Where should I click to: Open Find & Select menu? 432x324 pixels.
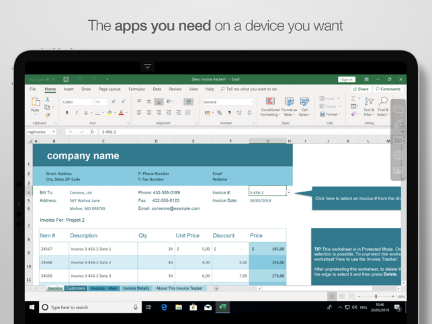(x=383, y=106)
